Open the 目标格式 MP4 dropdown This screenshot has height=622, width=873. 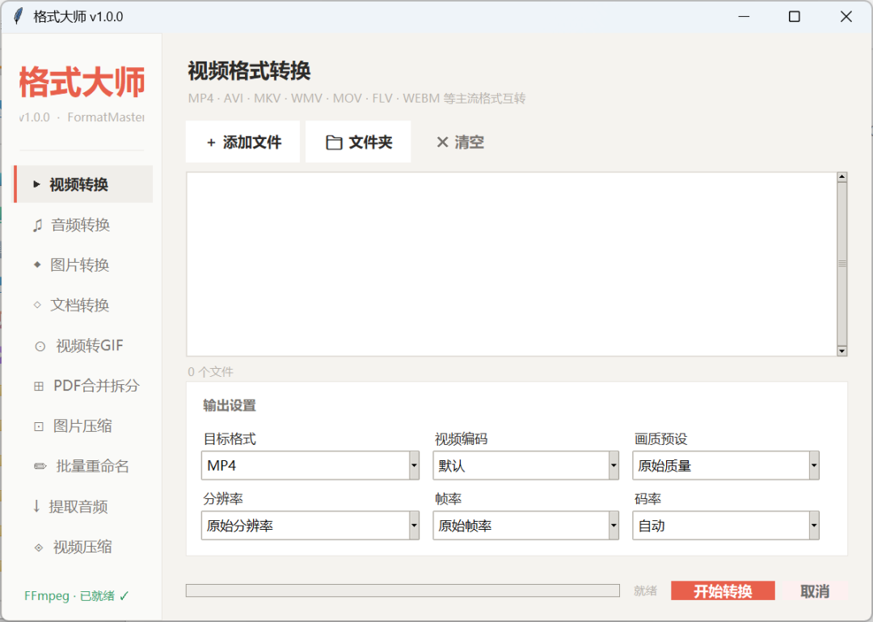310,465
